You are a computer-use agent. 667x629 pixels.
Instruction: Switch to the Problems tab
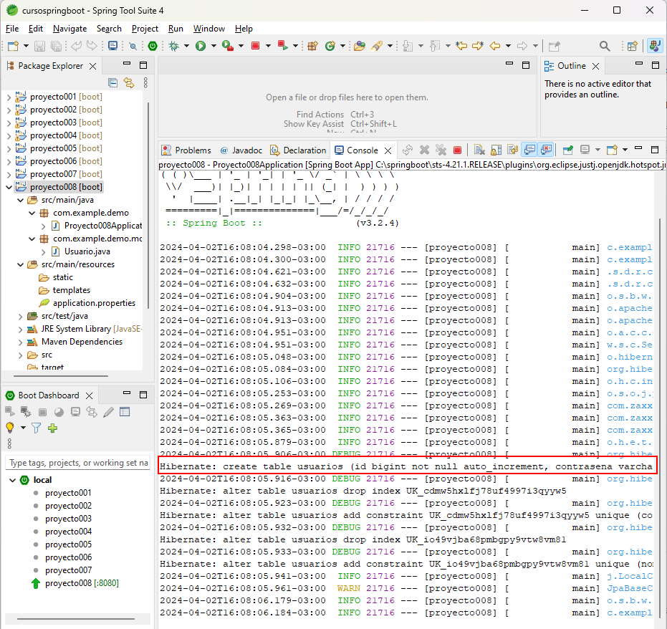pos(186,150)
